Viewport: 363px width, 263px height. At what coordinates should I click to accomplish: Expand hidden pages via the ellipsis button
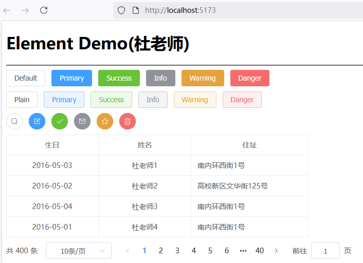pyautogui.click(x=243, y=251)
